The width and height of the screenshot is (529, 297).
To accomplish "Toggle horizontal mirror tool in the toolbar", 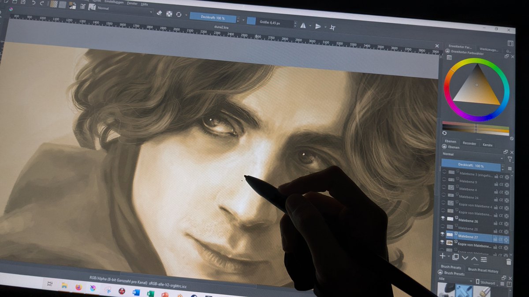I will (x=302, y=26).
